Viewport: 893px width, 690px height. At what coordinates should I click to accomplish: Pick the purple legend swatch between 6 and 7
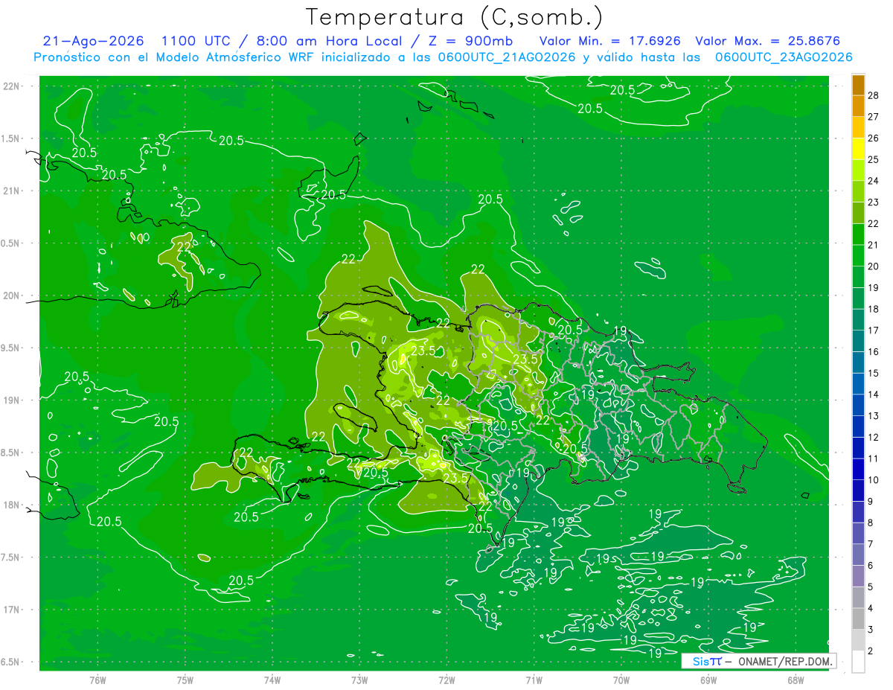pos(858,555)
